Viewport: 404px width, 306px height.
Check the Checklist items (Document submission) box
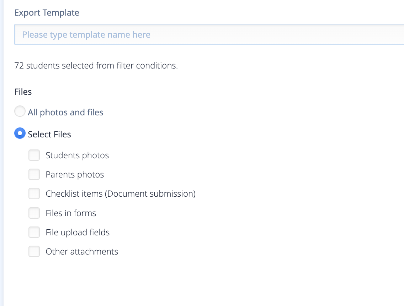point(34,193)
